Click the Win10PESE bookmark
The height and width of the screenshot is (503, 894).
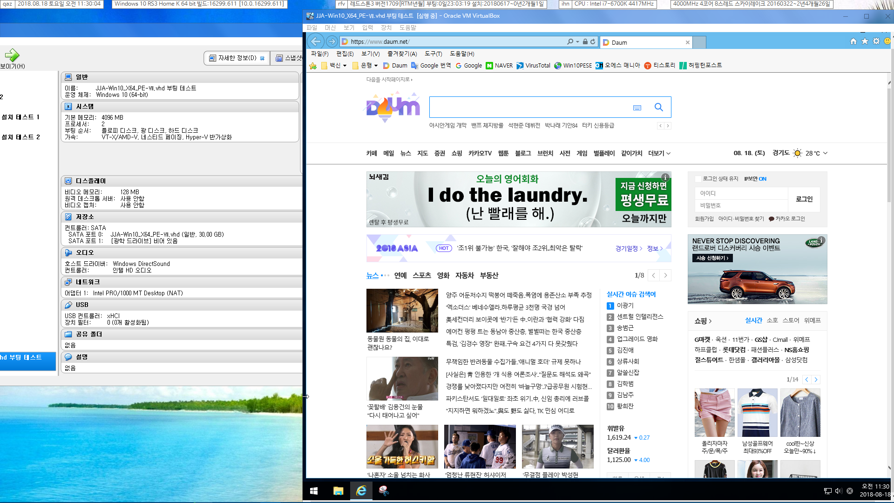coord(573,66)
